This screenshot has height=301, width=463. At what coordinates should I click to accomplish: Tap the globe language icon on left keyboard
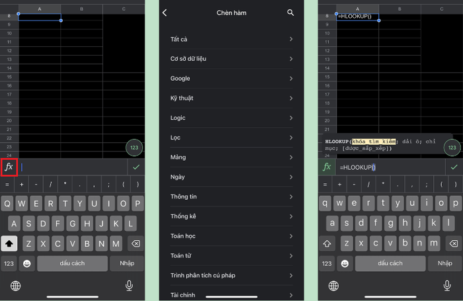coord(16,286)
